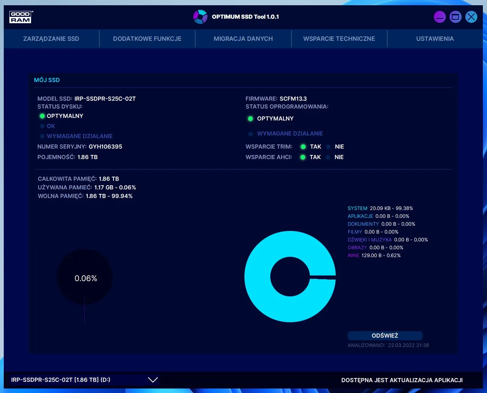Switch to MIGRACJA DANYCH tab

pyautogui.click(x=243, y=39)
